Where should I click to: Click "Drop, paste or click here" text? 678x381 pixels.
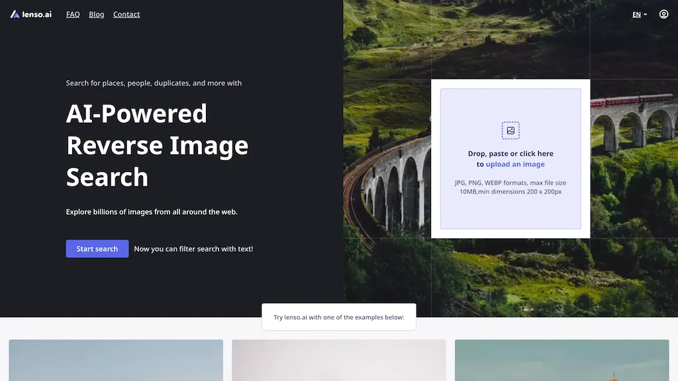point(510,153)
